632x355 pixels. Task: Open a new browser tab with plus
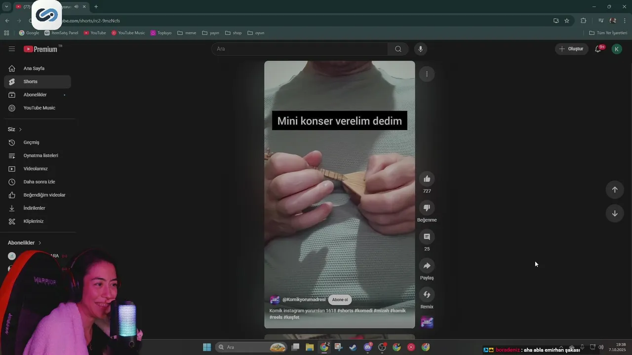click(96, 6)
